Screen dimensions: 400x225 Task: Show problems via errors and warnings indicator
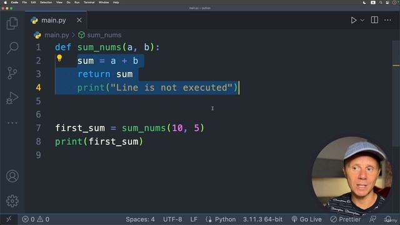[x=36, y=219]
